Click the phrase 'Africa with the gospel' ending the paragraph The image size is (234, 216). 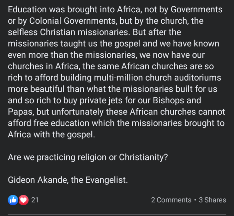click(x=51, y=134)
